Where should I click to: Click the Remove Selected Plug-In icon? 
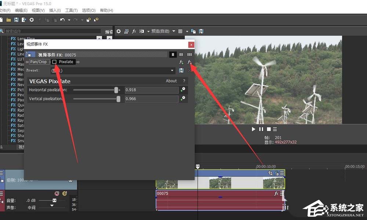[x=190, y=62]
